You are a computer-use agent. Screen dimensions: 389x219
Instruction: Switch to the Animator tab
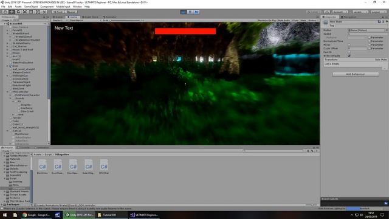[109, 17]
